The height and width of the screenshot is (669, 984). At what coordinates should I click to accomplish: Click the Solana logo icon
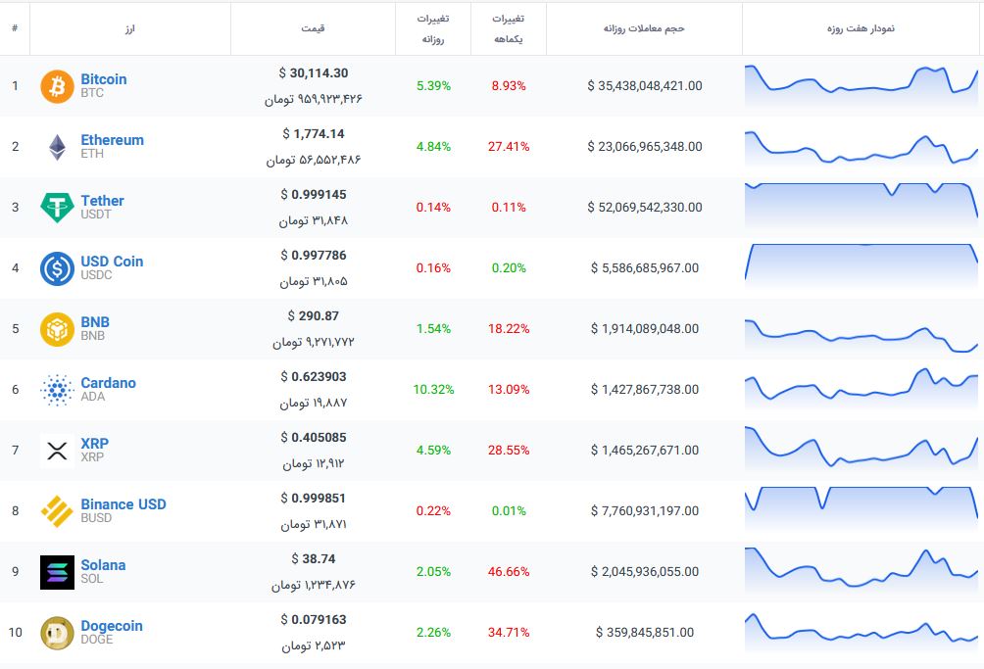57,572
